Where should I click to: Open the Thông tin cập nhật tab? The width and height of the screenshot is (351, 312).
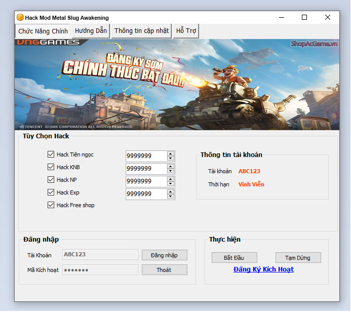(x=141, y=31)
